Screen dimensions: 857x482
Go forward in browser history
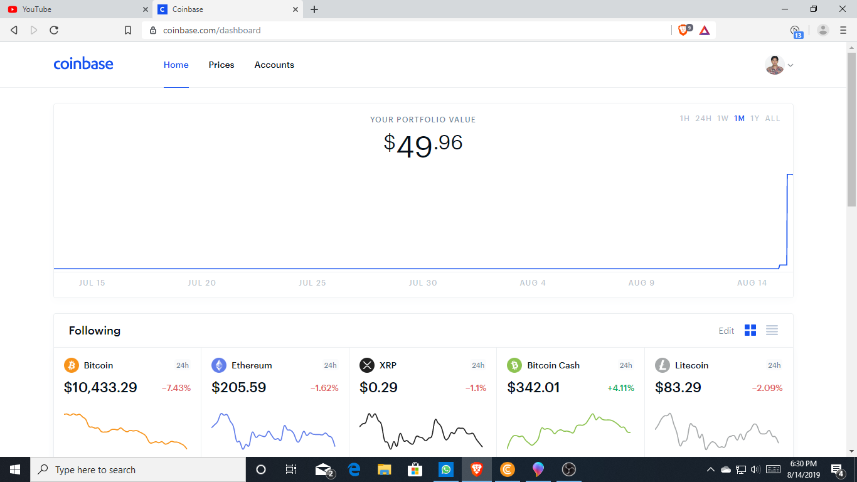[x=34, y=30]
